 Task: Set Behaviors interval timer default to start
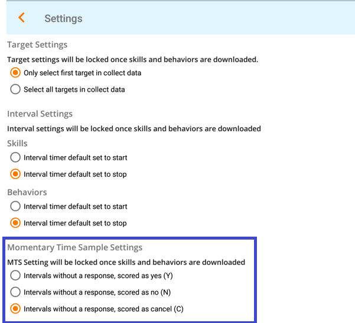15,206
